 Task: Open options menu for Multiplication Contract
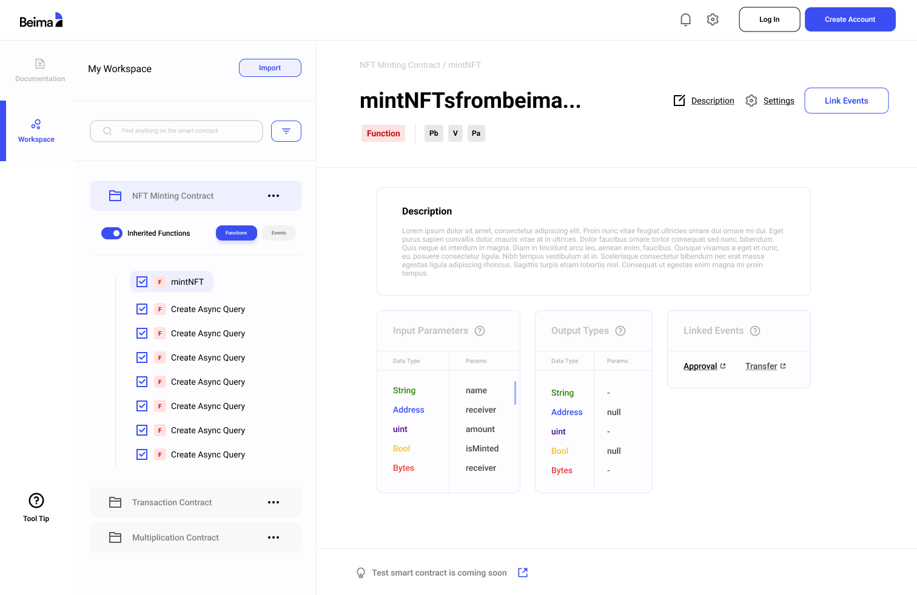tap(274, 537)
